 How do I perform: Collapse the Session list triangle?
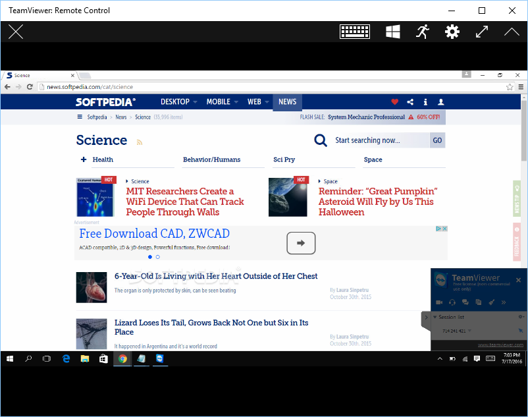[x=435, y=317]
